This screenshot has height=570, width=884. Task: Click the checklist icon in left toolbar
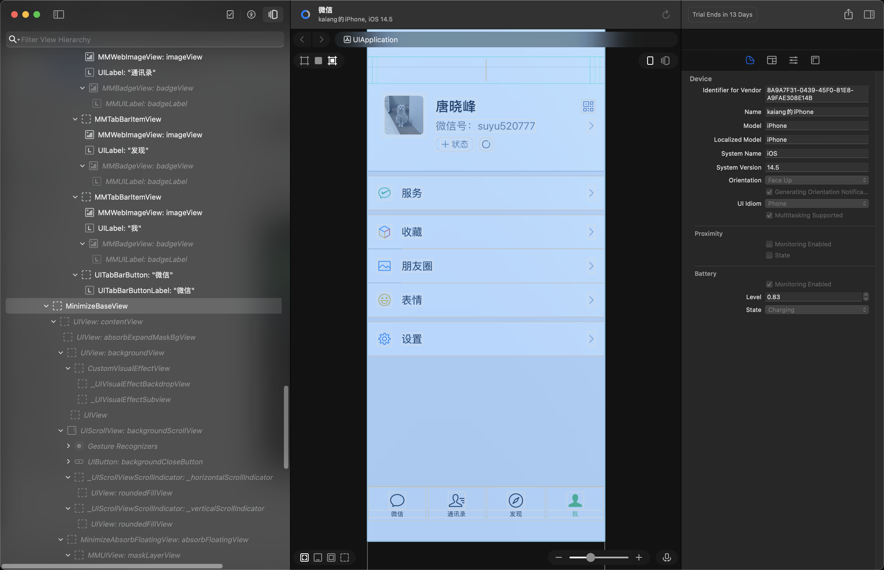click(x=230, y=14)
